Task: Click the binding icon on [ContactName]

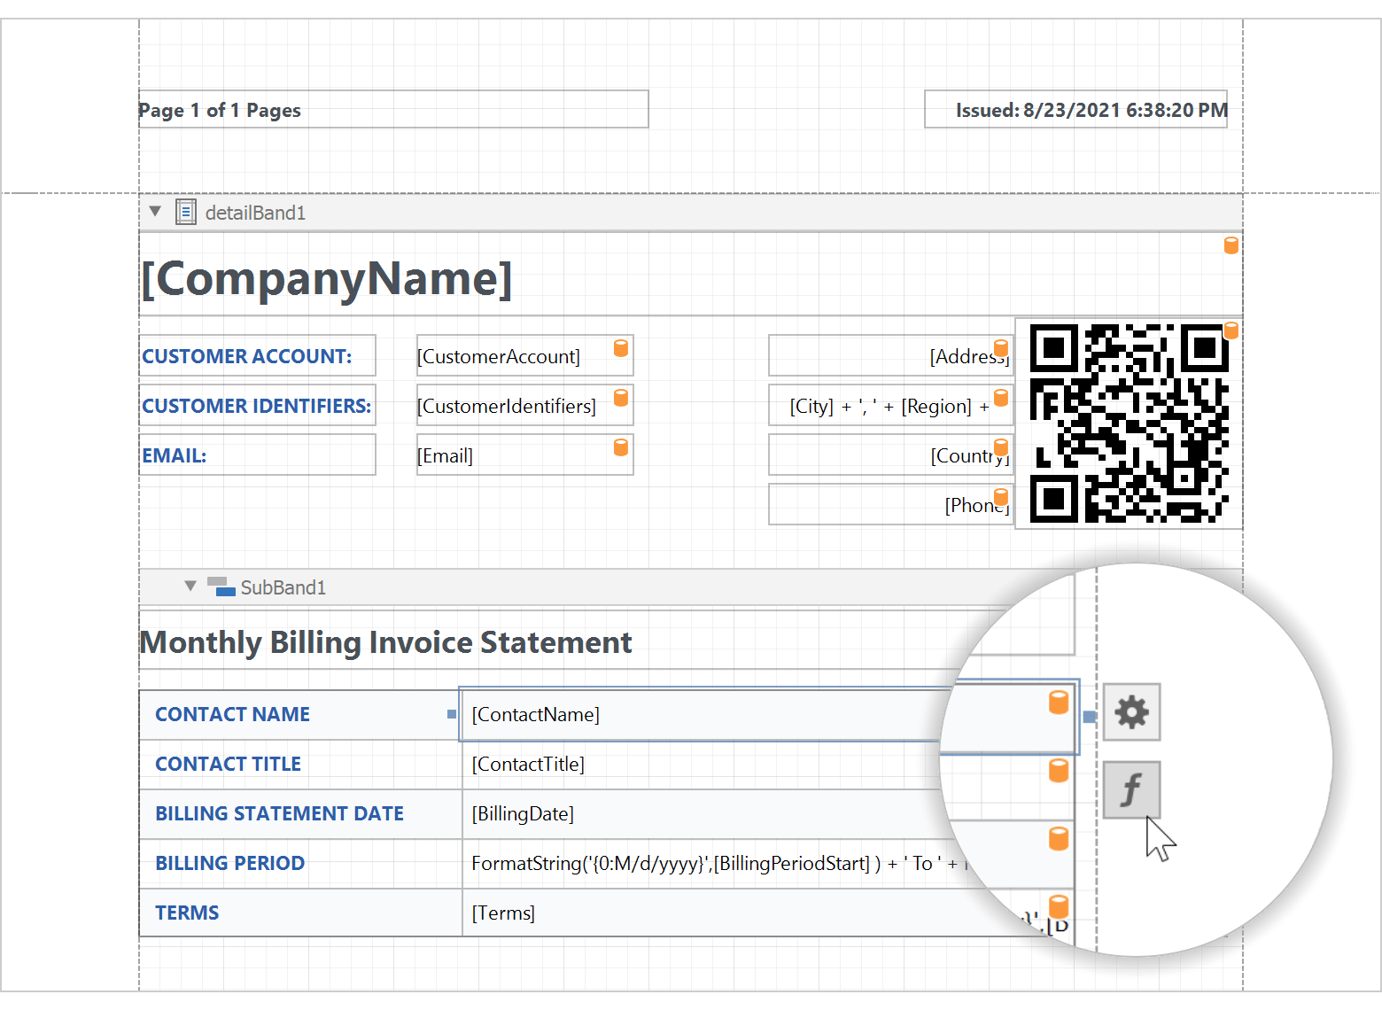Action: pos(1056,703)
